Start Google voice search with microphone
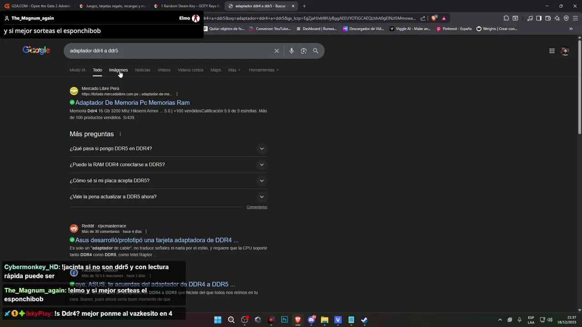This screenshot has width=582, height=327. click(x=291, y=51)
